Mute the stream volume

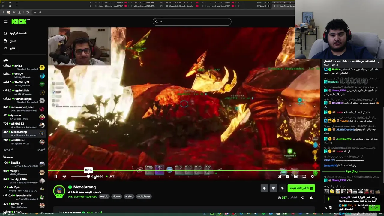(x=64, y=176)
